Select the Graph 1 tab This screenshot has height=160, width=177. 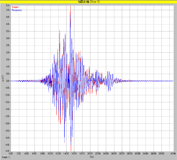[x=6, y=157]
